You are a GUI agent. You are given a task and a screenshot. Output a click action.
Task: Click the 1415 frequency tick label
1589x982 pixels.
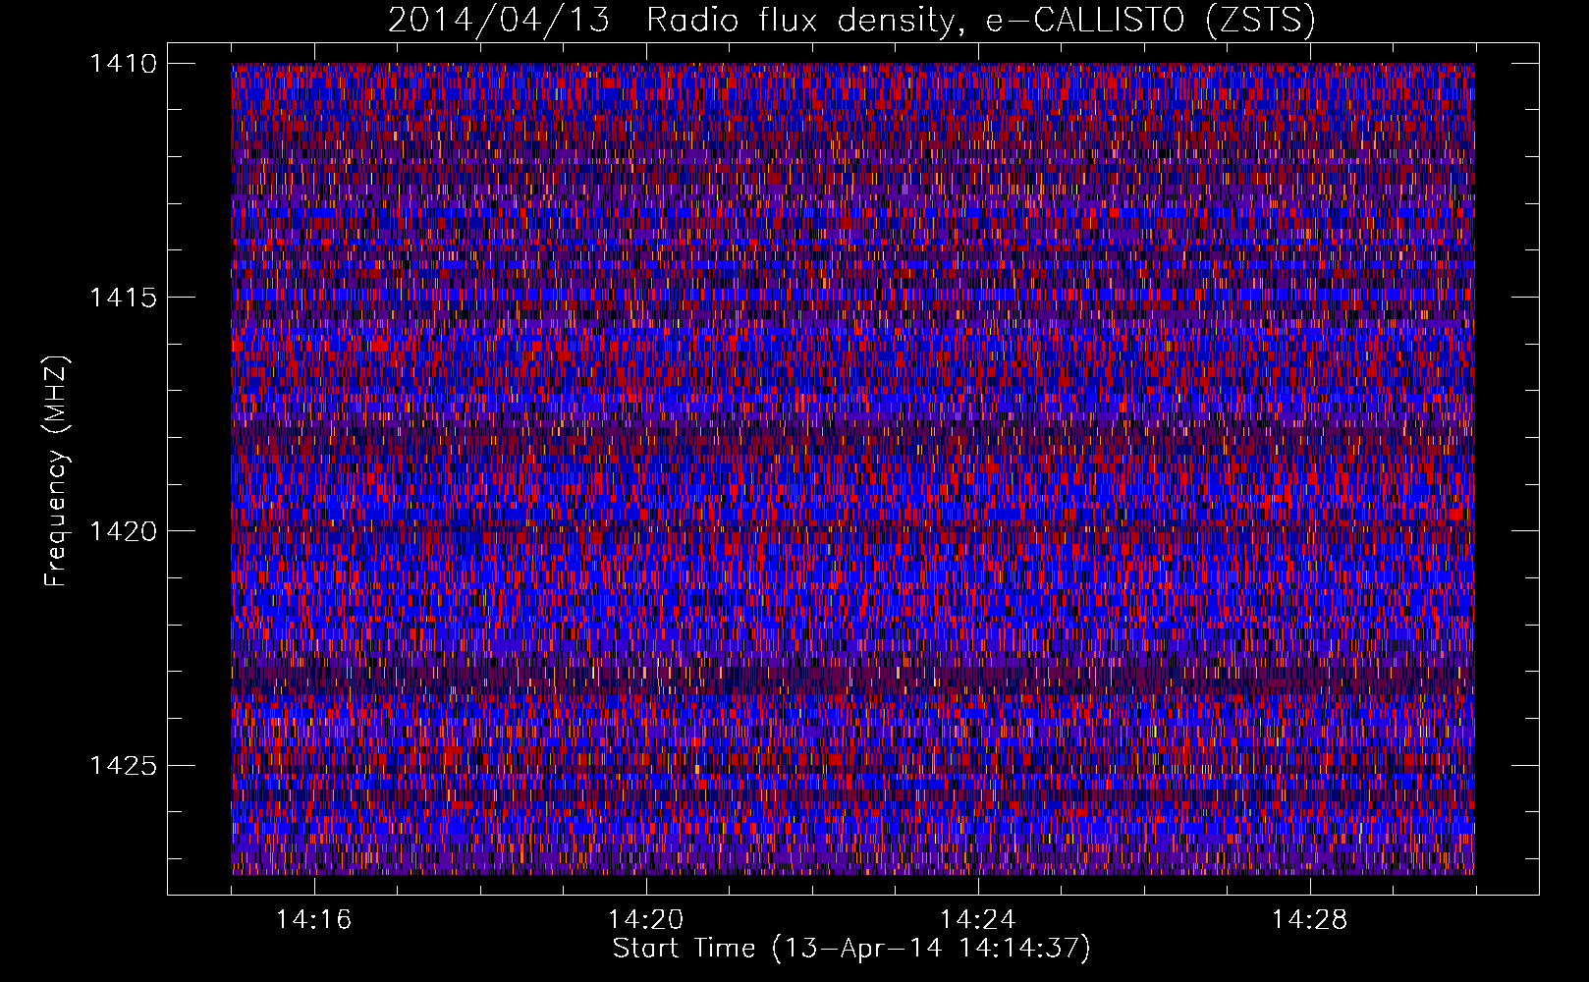click(123, 298)
